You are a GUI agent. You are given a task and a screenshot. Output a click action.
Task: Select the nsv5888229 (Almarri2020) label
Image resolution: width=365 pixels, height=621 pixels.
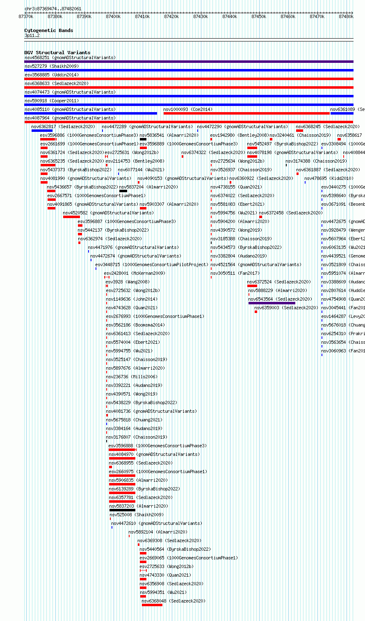pyautogui.click(x=277, y=290)
